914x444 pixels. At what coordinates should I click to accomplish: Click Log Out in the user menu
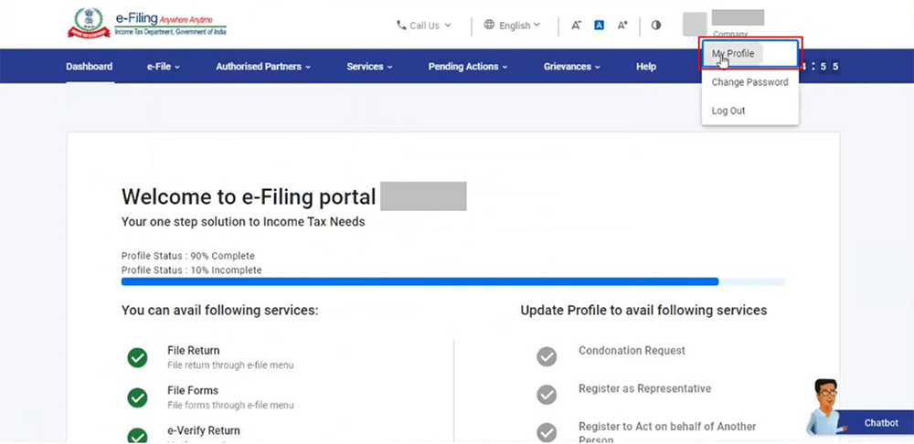[728, 111]
